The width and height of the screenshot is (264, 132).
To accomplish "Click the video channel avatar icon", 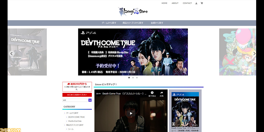I will (x=99, y=93).
